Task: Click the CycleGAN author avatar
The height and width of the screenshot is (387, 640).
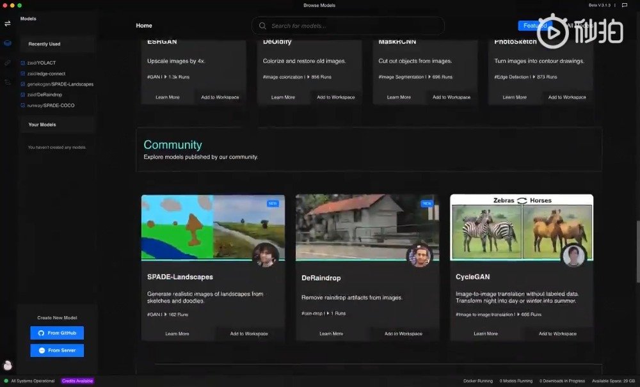Action: tap(573, 256)
